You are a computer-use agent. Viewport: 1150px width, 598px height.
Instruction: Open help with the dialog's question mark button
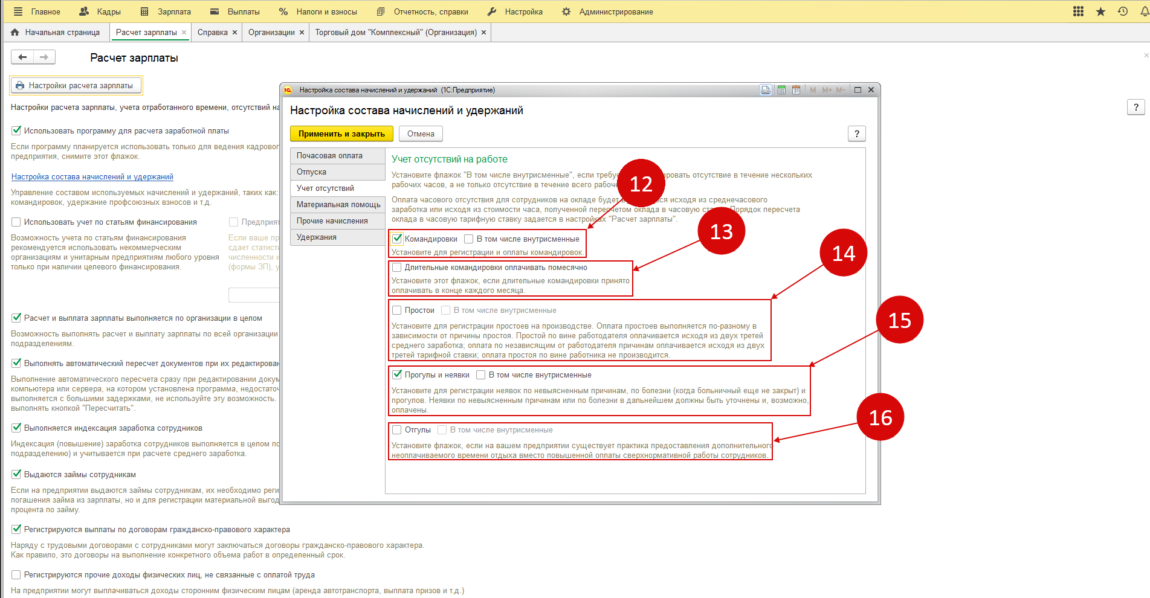856,133
